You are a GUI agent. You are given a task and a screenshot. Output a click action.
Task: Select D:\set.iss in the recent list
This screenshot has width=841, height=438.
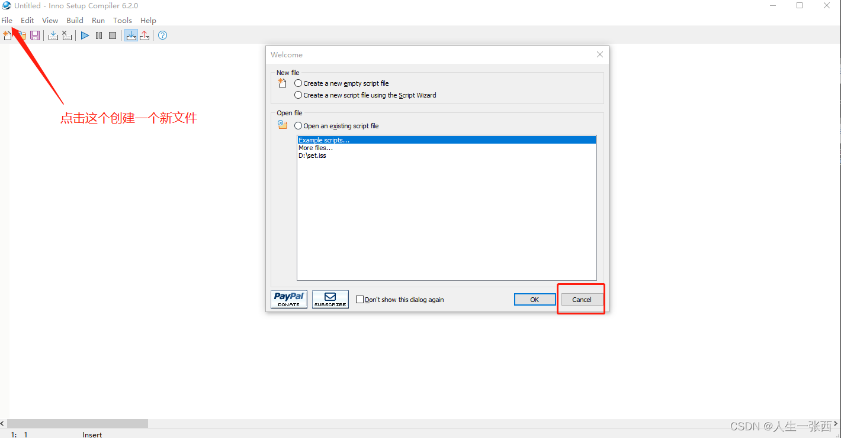pos(447,155)
